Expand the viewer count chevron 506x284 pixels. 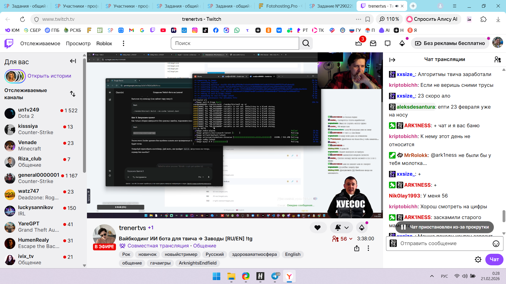pyautogui.click(x=351, y=239)
